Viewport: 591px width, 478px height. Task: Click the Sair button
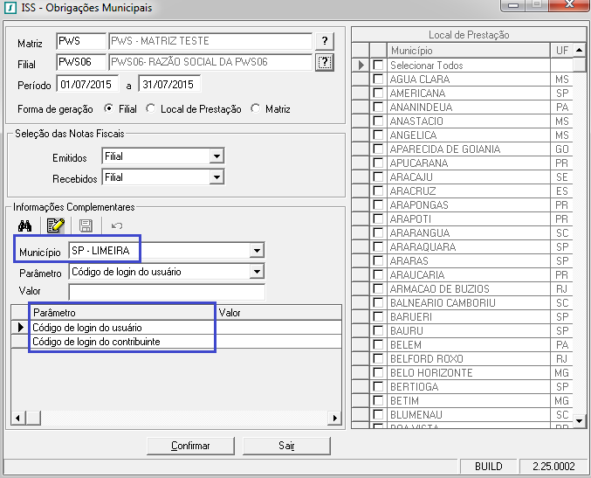coord(286,446)
